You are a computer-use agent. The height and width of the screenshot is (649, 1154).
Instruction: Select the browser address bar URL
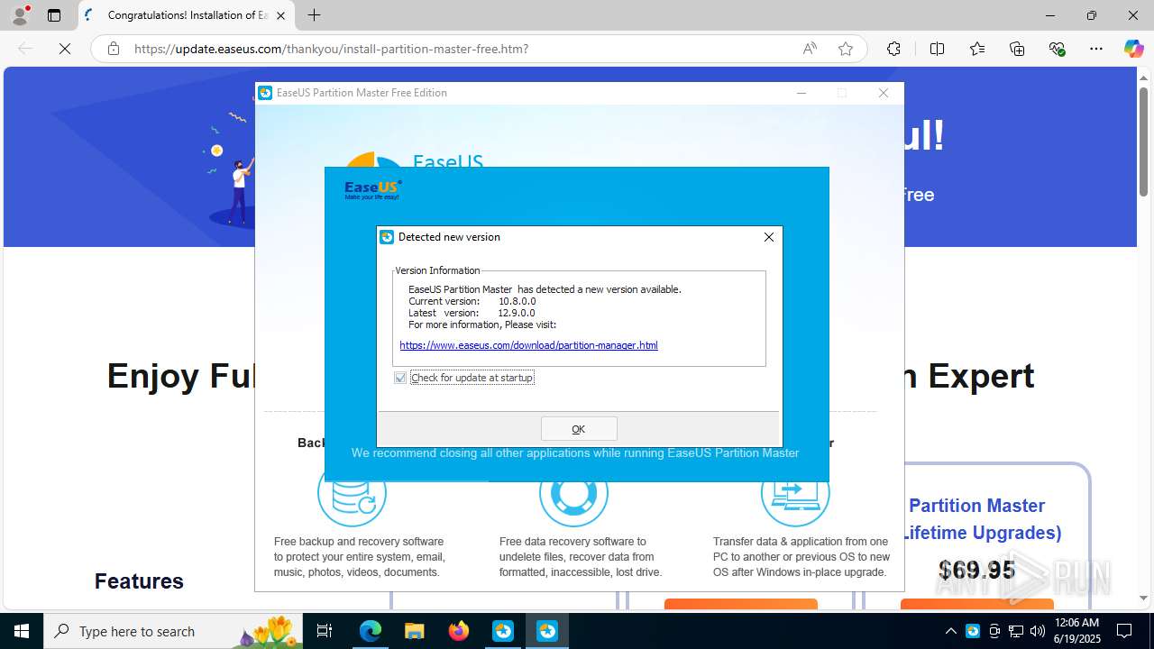point(332,49)
